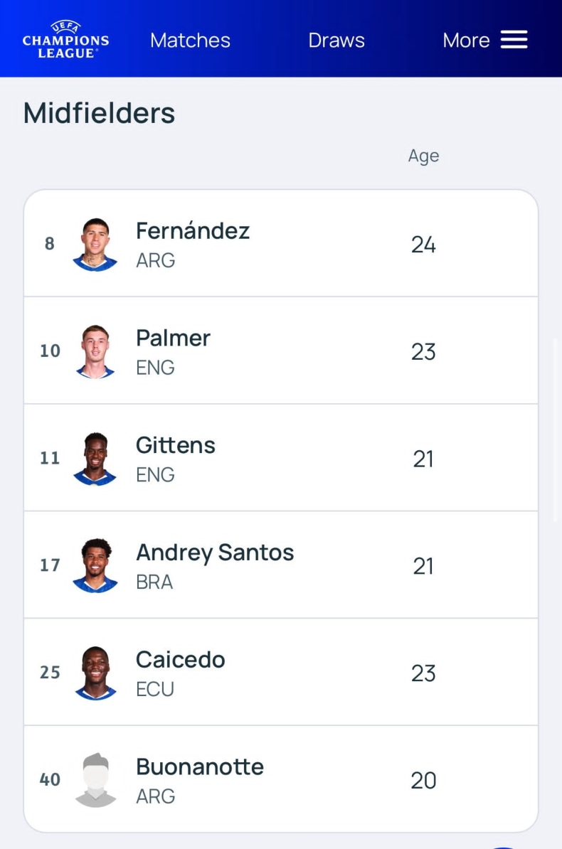Tap Gittens's player avatar

[x=95, y=459]
